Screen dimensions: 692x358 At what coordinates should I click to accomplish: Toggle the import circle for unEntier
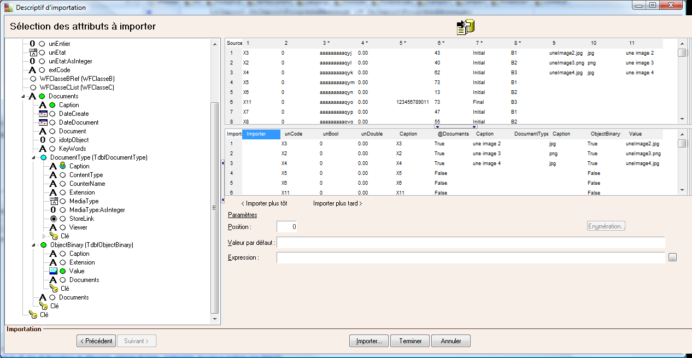(42, 44)
